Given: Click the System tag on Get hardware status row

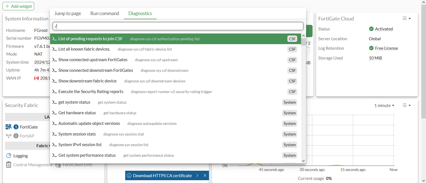Looking at the screenshot, I should [x=290, y=113].
